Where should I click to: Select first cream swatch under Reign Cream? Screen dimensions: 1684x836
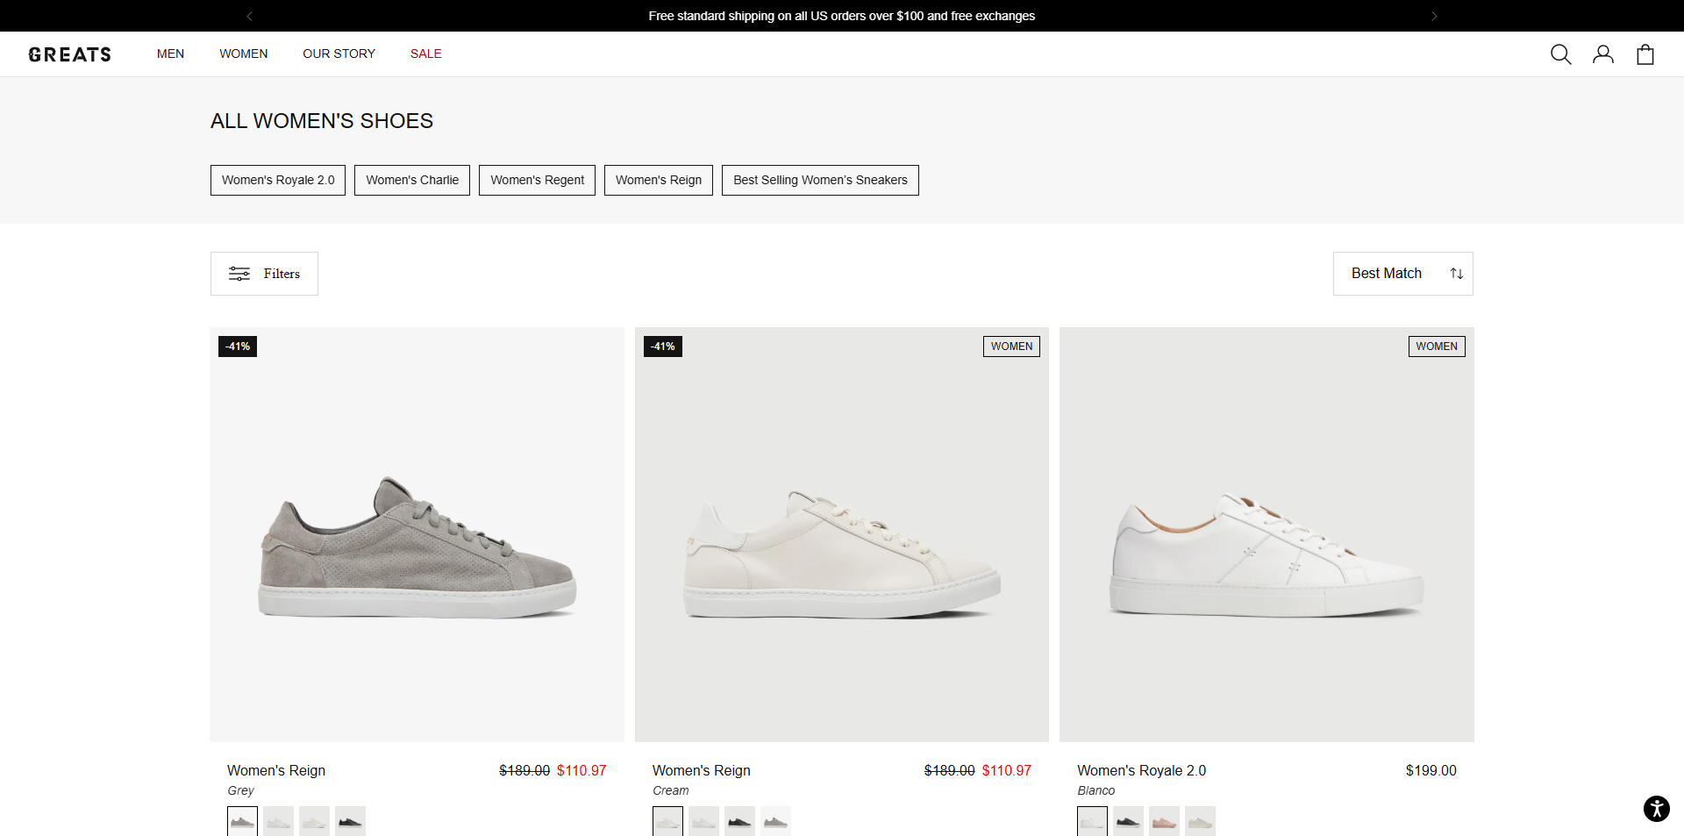coord(667,821)
